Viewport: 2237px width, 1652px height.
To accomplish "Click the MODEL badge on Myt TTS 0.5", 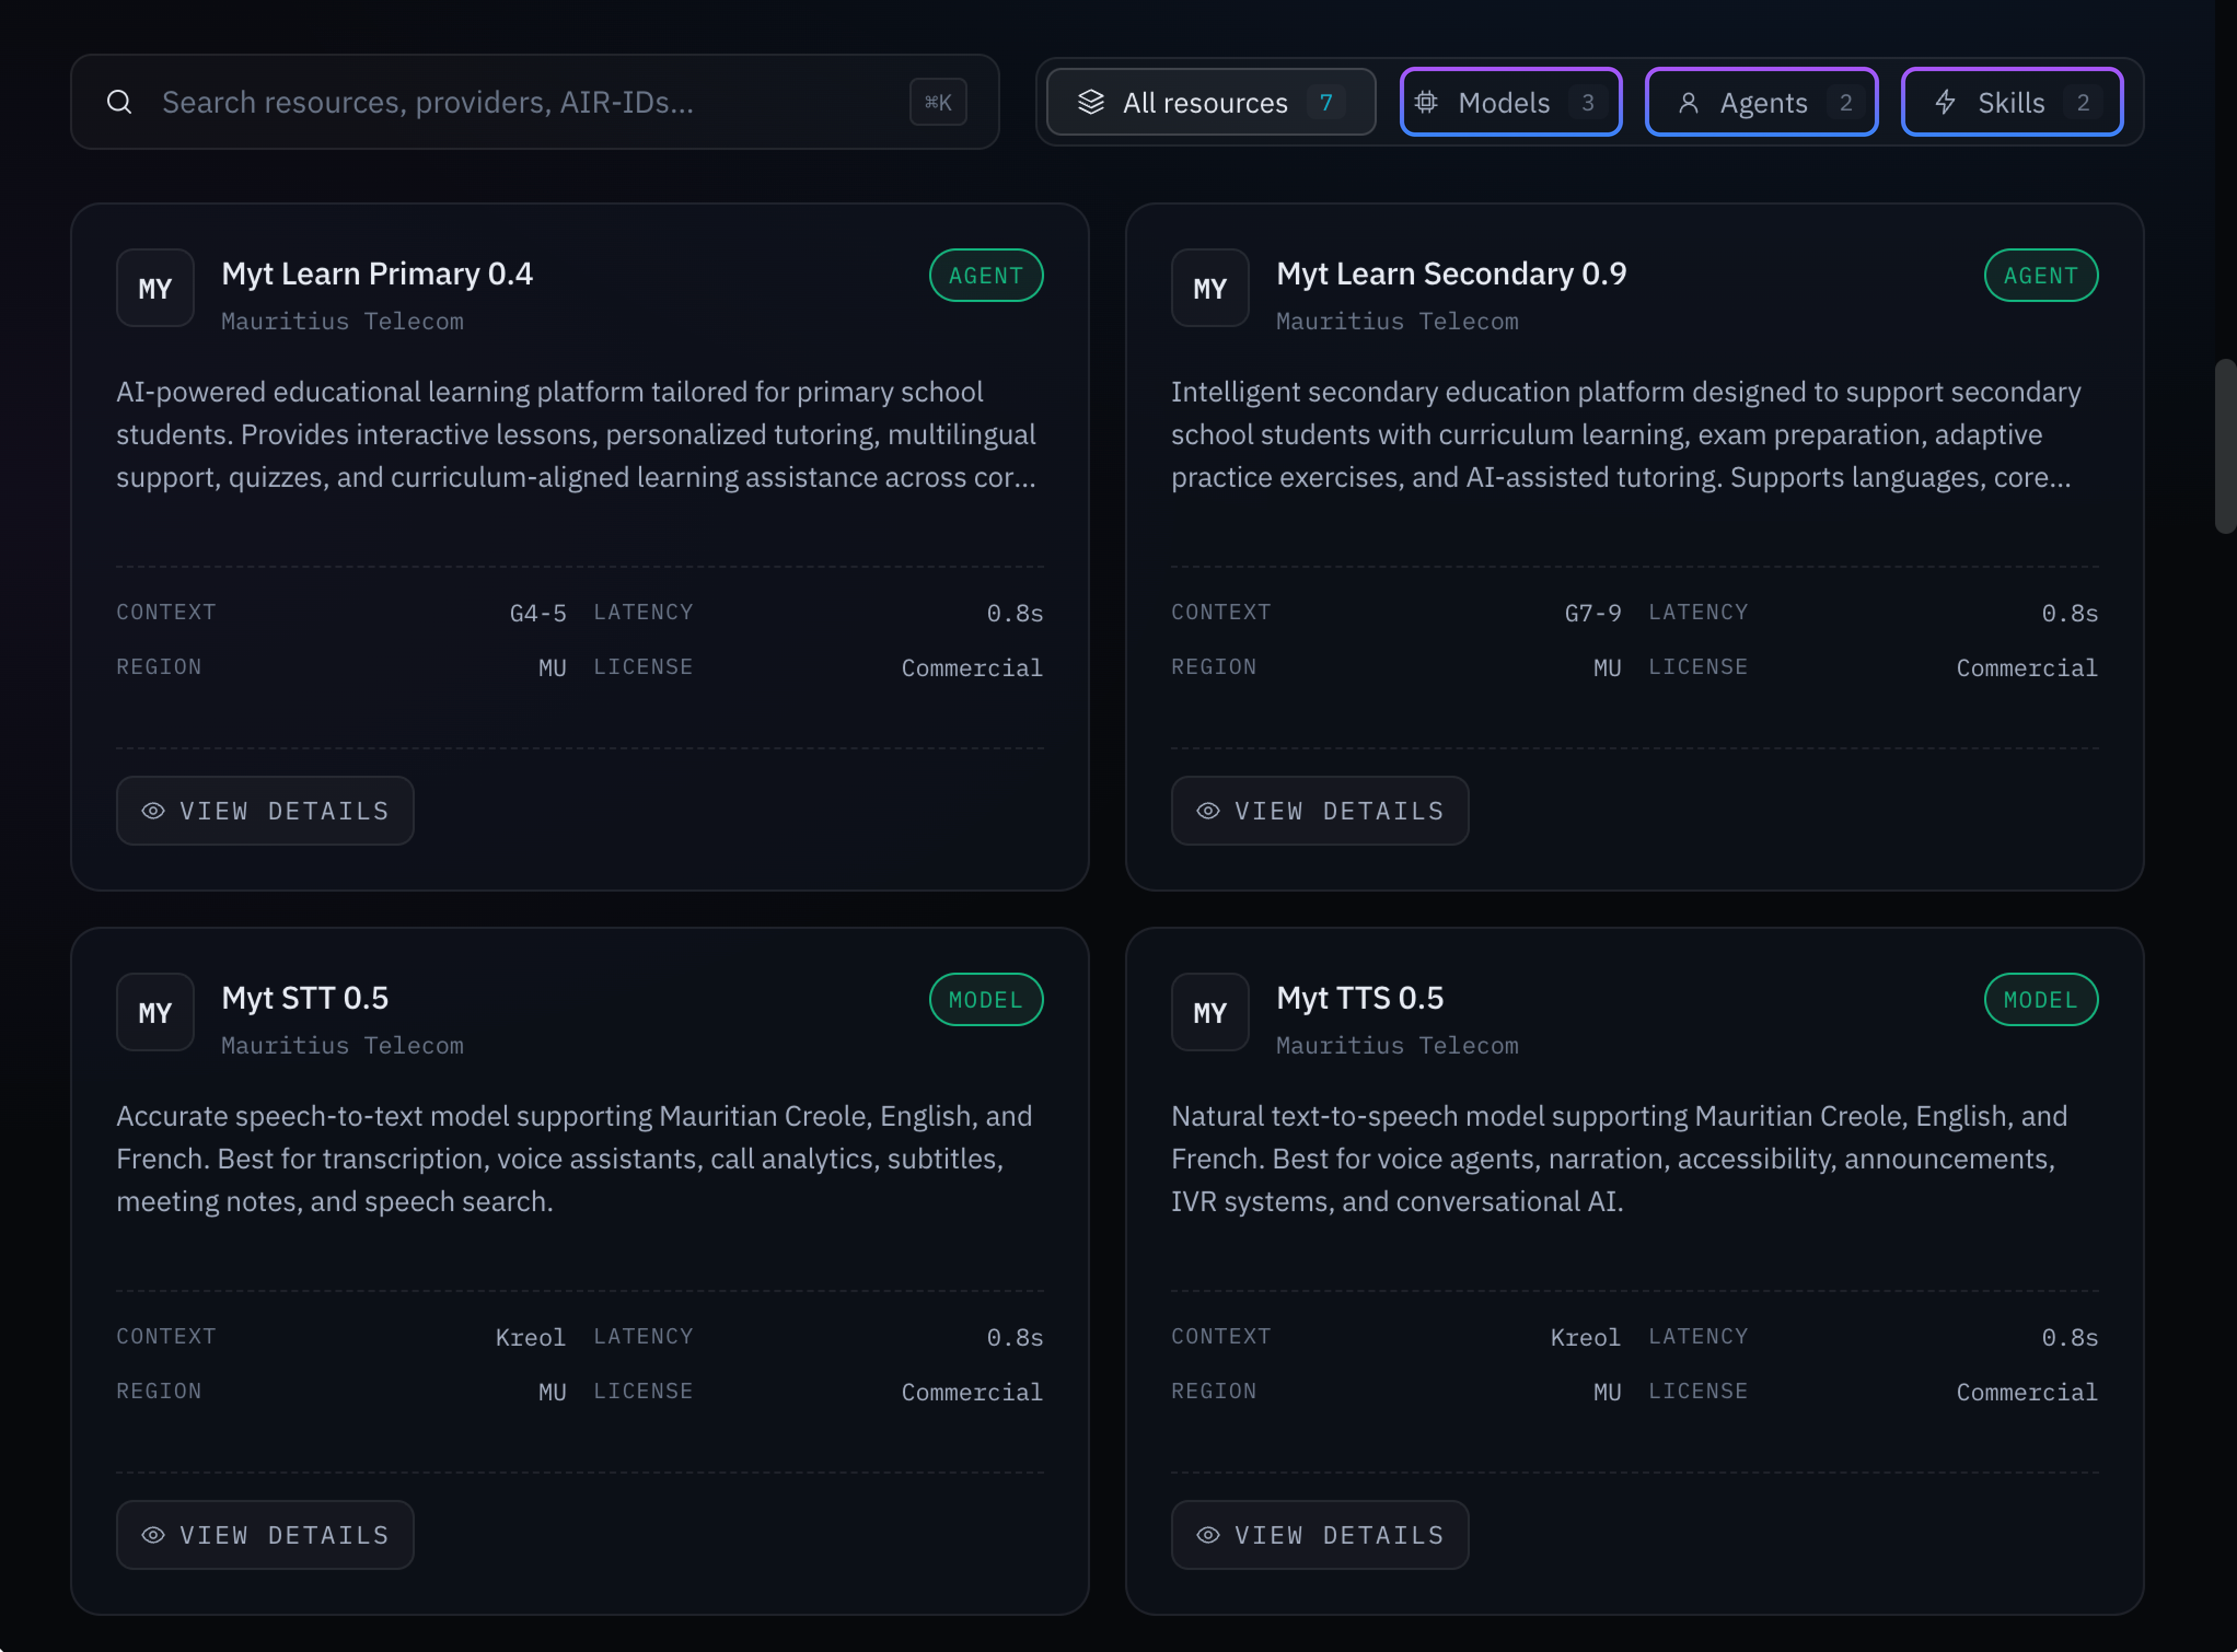I will (x=2041, y=999).
